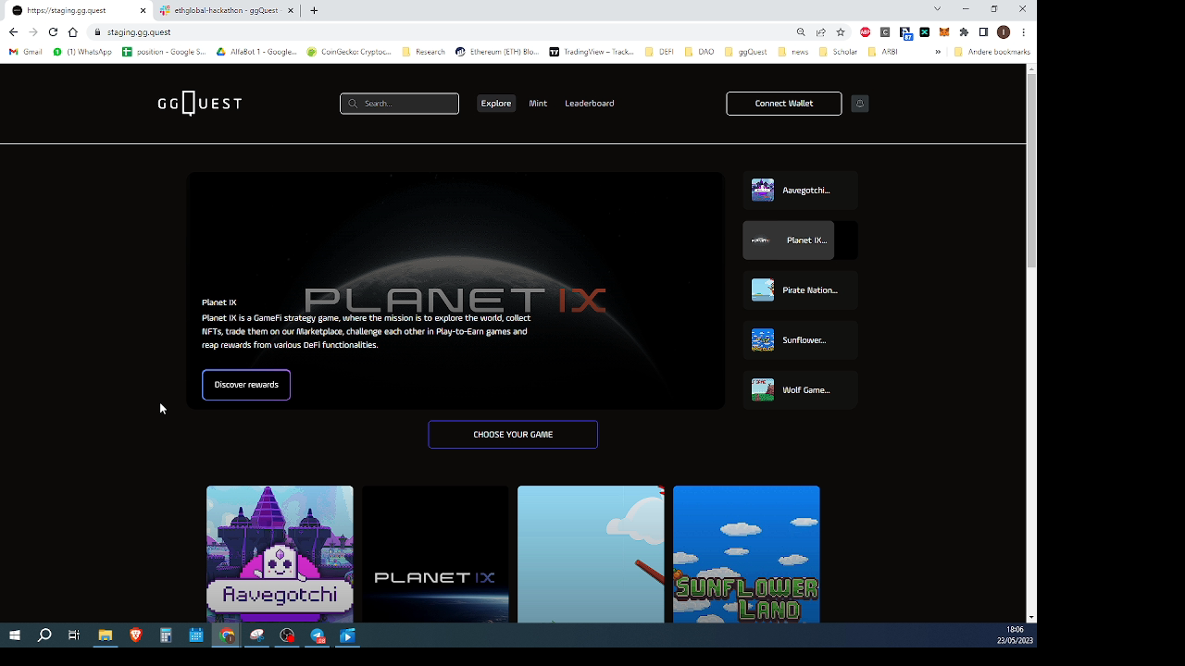Close the ethglobal-hackathon tab
Screen dimensions: 1185x666
291,10
